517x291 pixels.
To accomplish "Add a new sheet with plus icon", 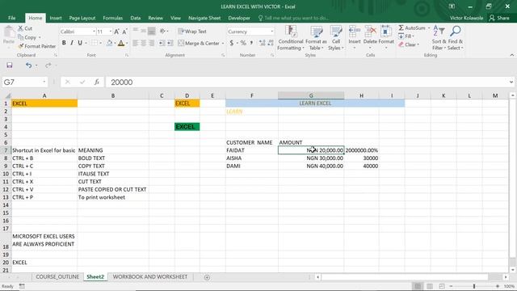I will click(207, 277).
